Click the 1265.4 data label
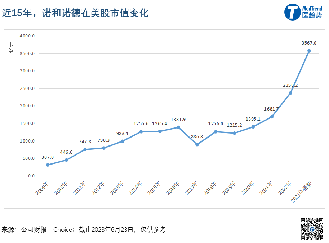Image resolution: width=329 pixels, height=243 pixels. tap(160, 124)
